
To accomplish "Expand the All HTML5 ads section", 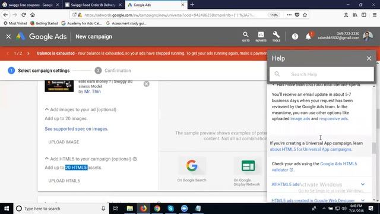I will pos(318,184).
